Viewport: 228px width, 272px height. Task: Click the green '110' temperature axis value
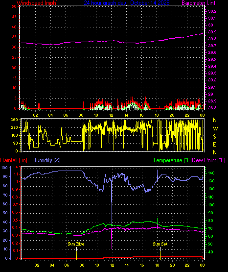pos(211,197)
